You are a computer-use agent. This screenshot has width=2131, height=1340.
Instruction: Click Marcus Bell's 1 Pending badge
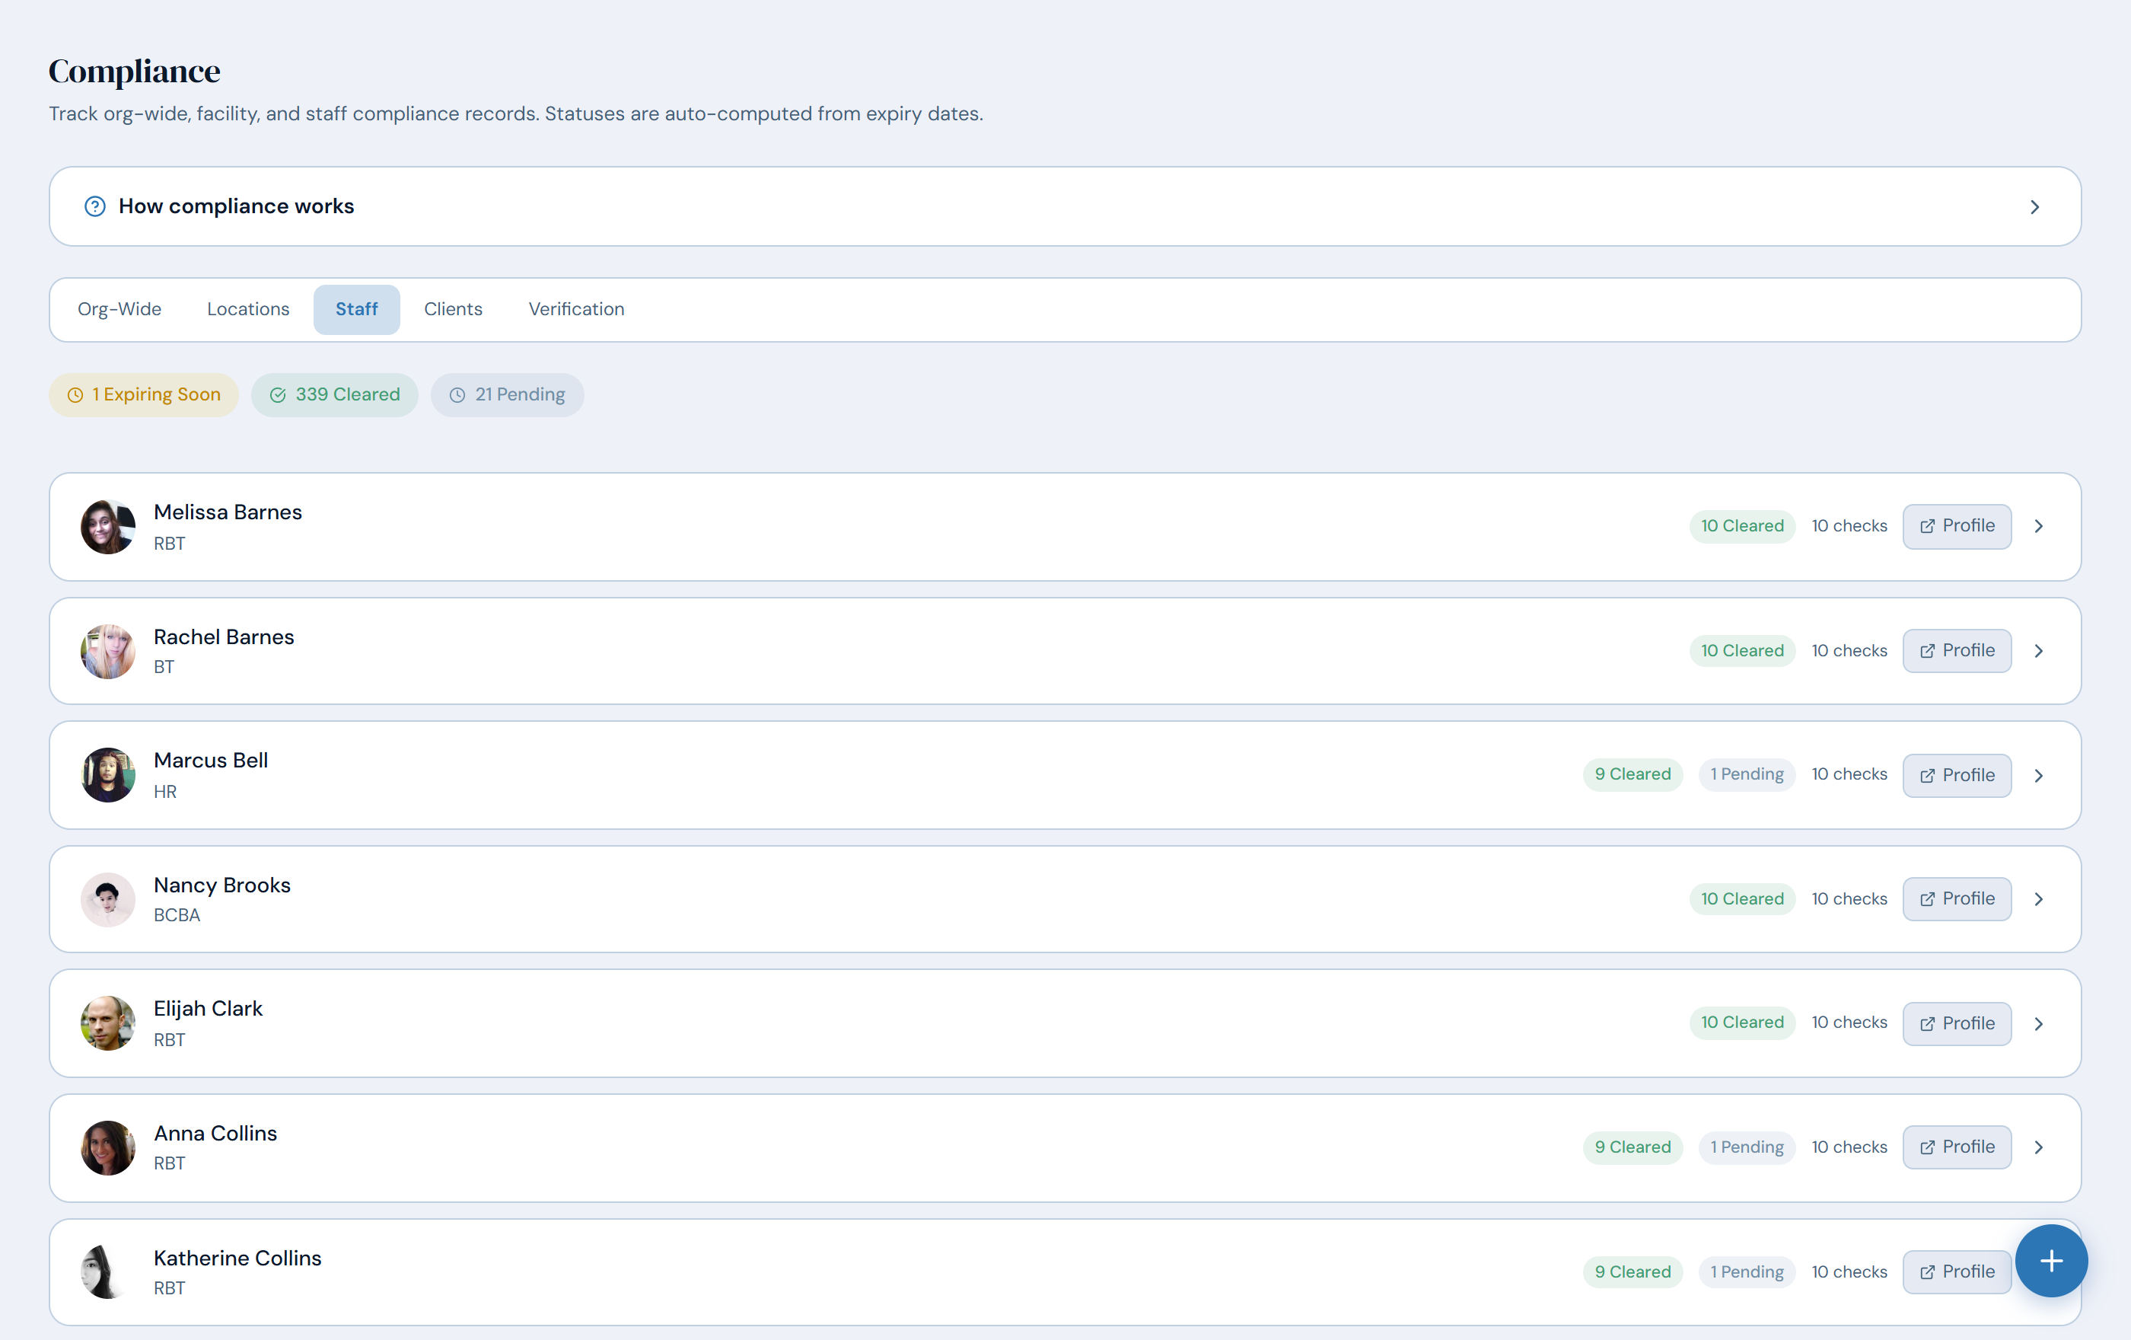tap(1747, 774)
